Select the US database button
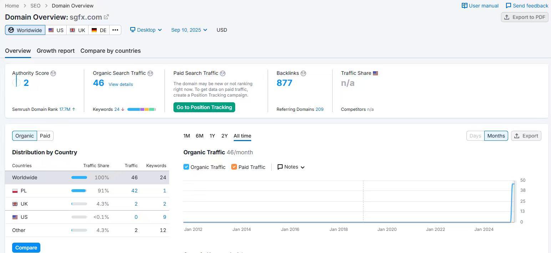This screenshot has height=253, width=551. [x=56, y=30]
